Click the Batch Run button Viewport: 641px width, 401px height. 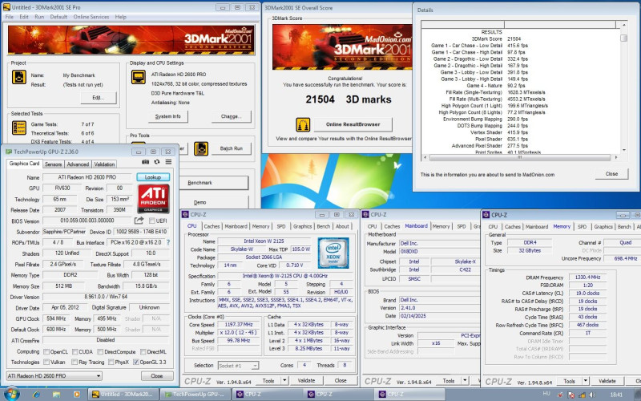(232, 148)
